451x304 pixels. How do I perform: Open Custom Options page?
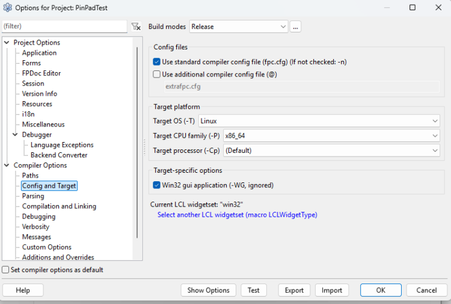pyautogui.click(x=46, y=247)
